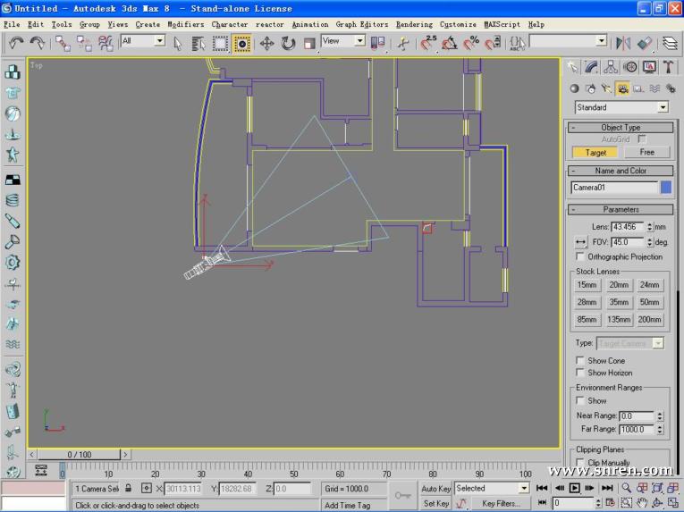Select the Rotate tool in toolbar
Viewport: 684px width, 512px height.
(288, 42)
